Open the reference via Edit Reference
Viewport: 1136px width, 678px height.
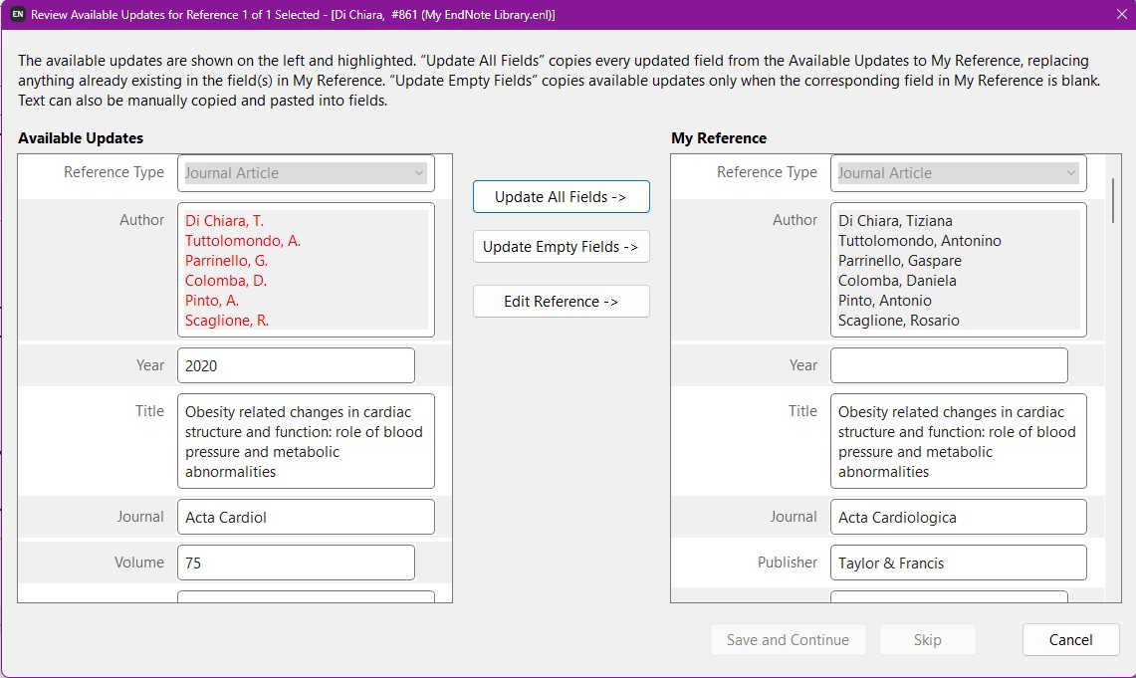[x=561, y=301]
